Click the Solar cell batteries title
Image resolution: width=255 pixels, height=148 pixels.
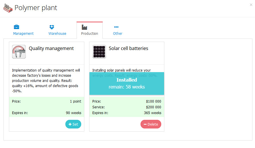(x=129, y=48)
